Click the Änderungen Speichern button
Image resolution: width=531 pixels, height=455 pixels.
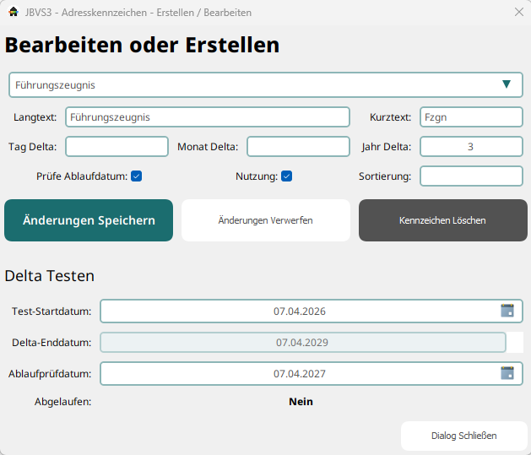click(89, 220)
